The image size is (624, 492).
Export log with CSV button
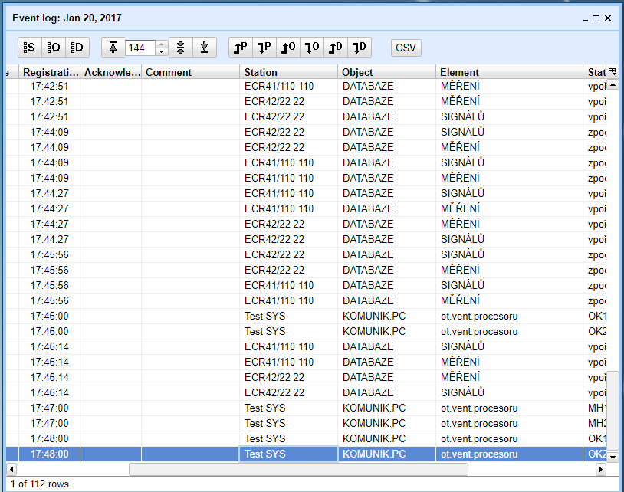click(406, 48)
